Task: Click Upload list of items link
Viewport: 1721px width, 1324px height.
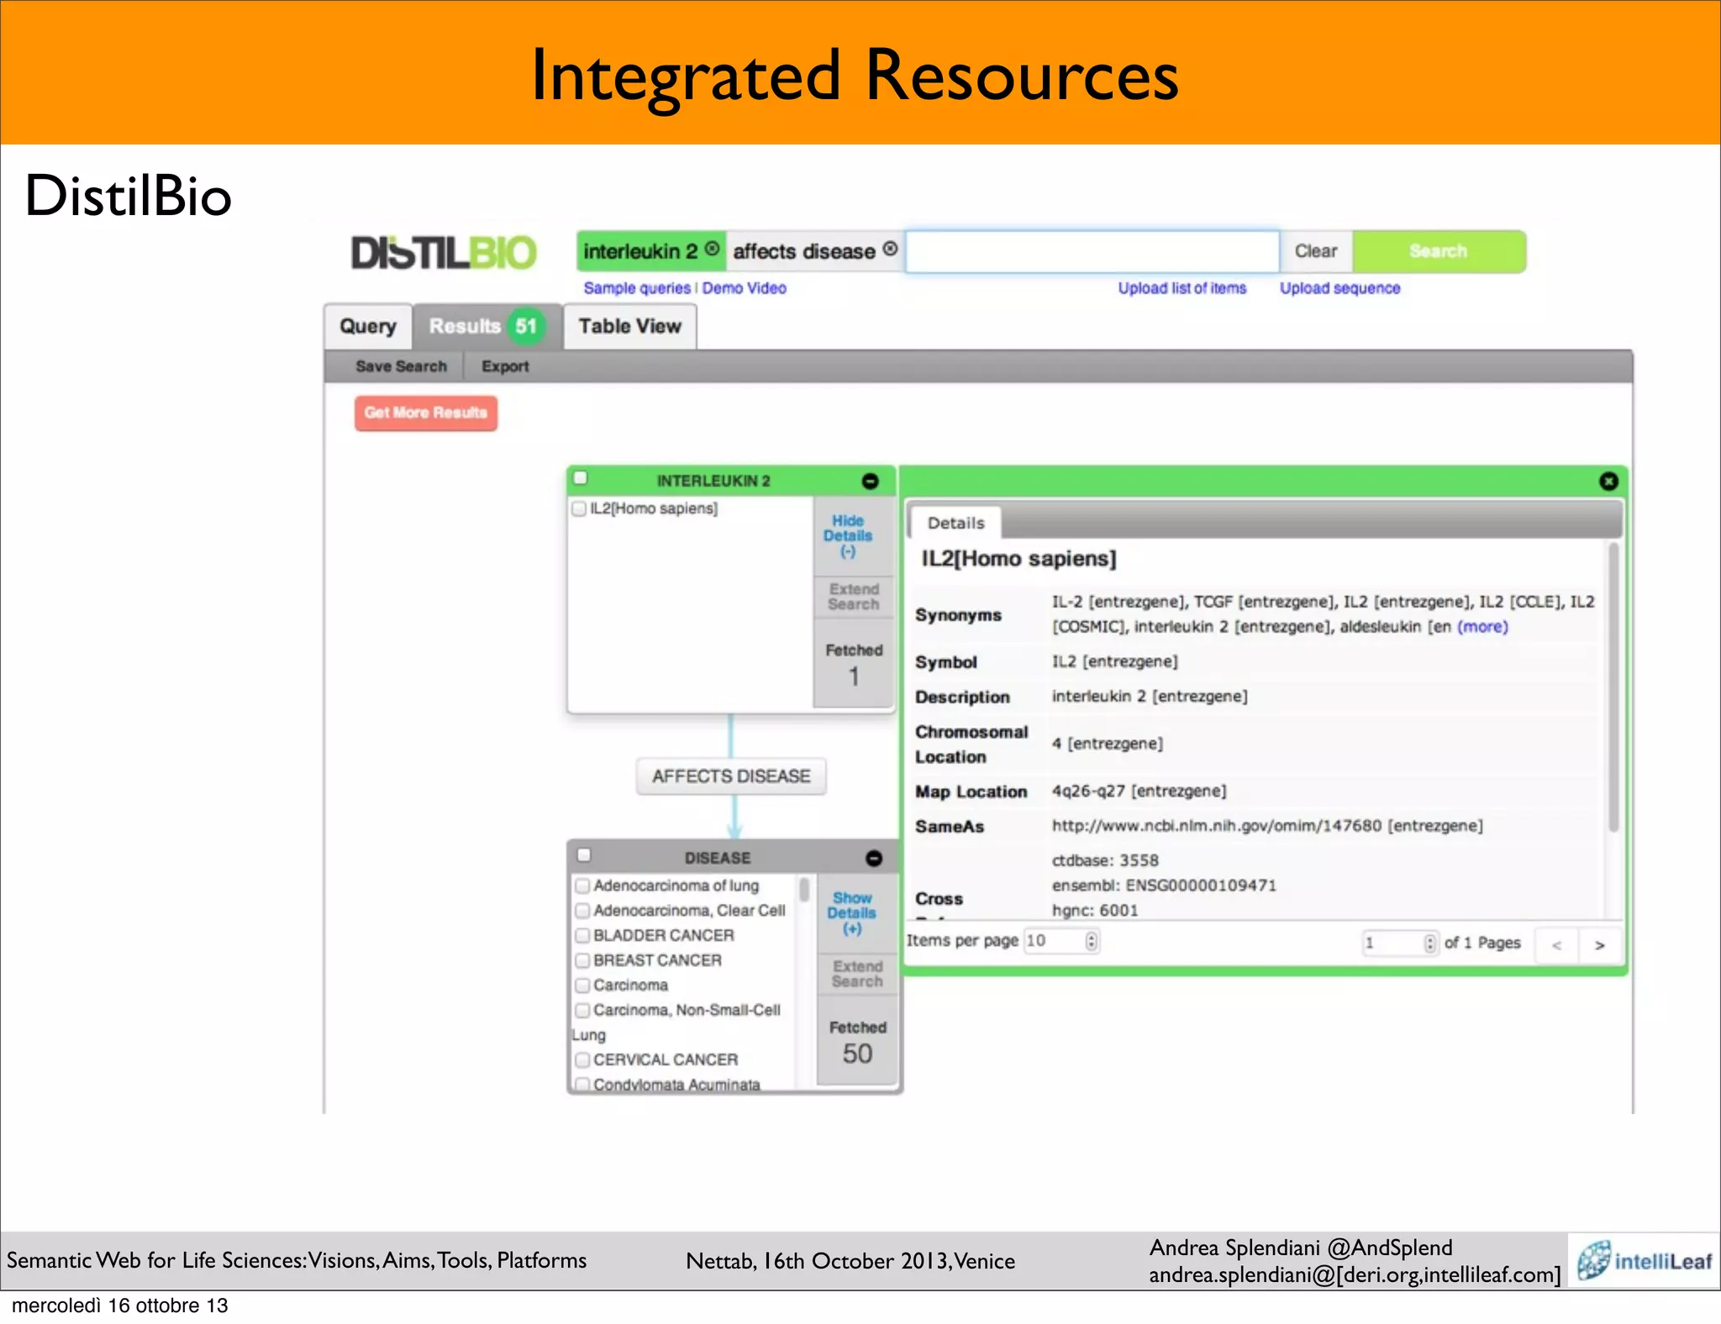Action: [x=1182, y=288]
